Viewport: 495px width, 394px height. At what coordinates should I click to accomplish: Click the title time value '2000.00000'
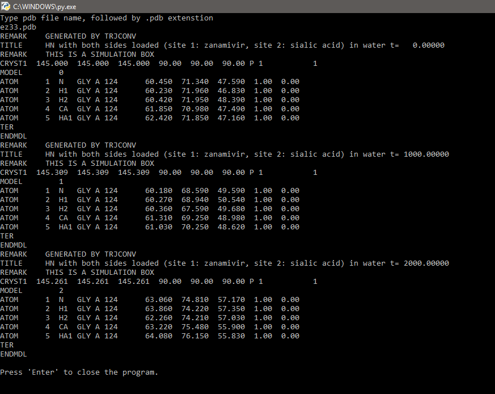pos(426,263)
